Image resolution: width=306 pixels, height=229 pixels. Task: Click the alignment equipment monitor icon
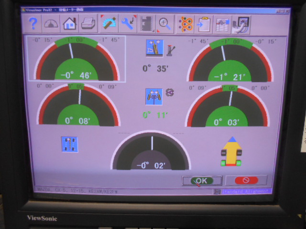point(241,25)
